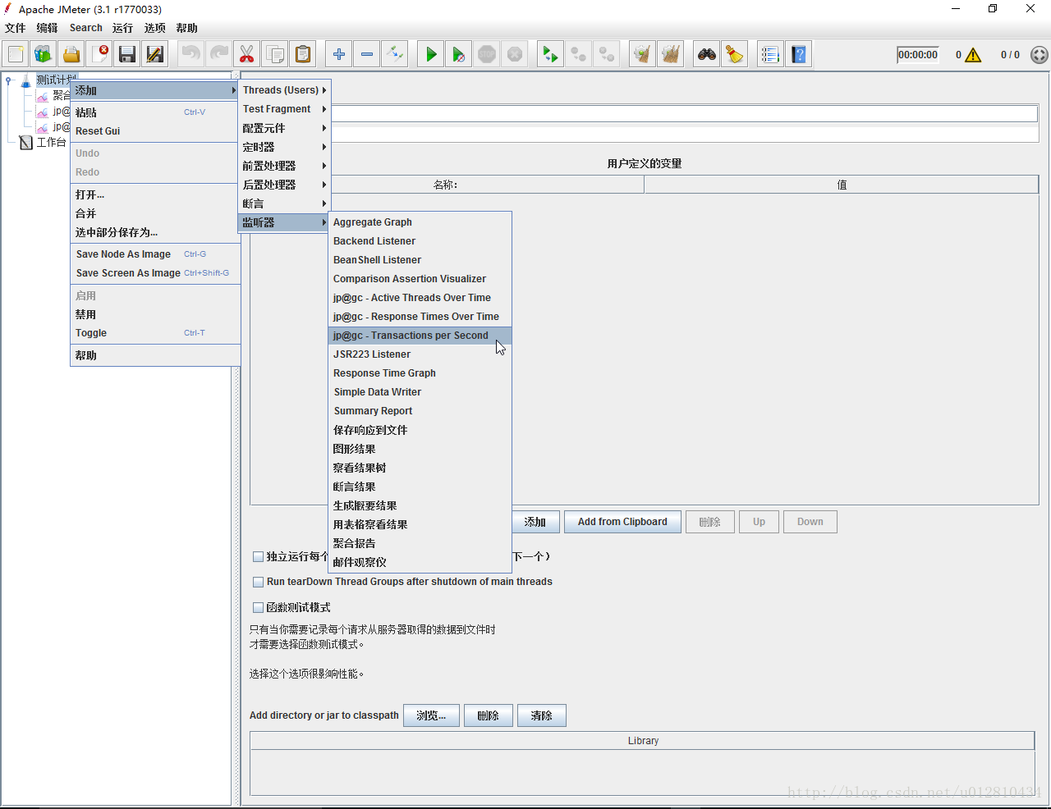1051x809 pixels.
Task: Click the Copy icon in toolbar
Action: click(x=275, y=54)
